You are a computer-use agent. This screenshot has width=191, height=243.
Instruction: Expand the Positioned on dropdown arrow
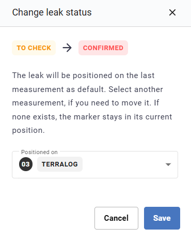[168, 164]
